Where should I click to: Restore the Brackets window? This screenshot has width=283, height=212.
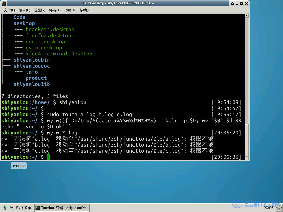[x=18, y=166]
